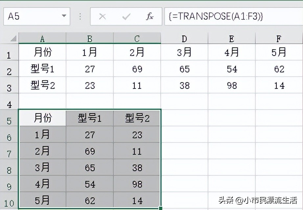Click cell D1 showing 3月
This screenshot has height=210, width=303.
(184, 52)
